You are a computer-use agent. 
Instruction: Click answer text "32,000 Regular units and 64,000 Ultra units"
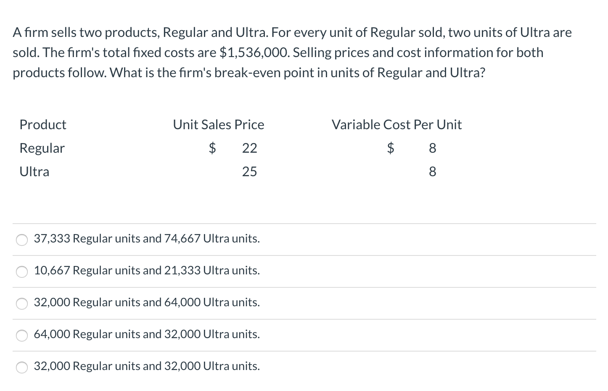click(x=147, y=302)
